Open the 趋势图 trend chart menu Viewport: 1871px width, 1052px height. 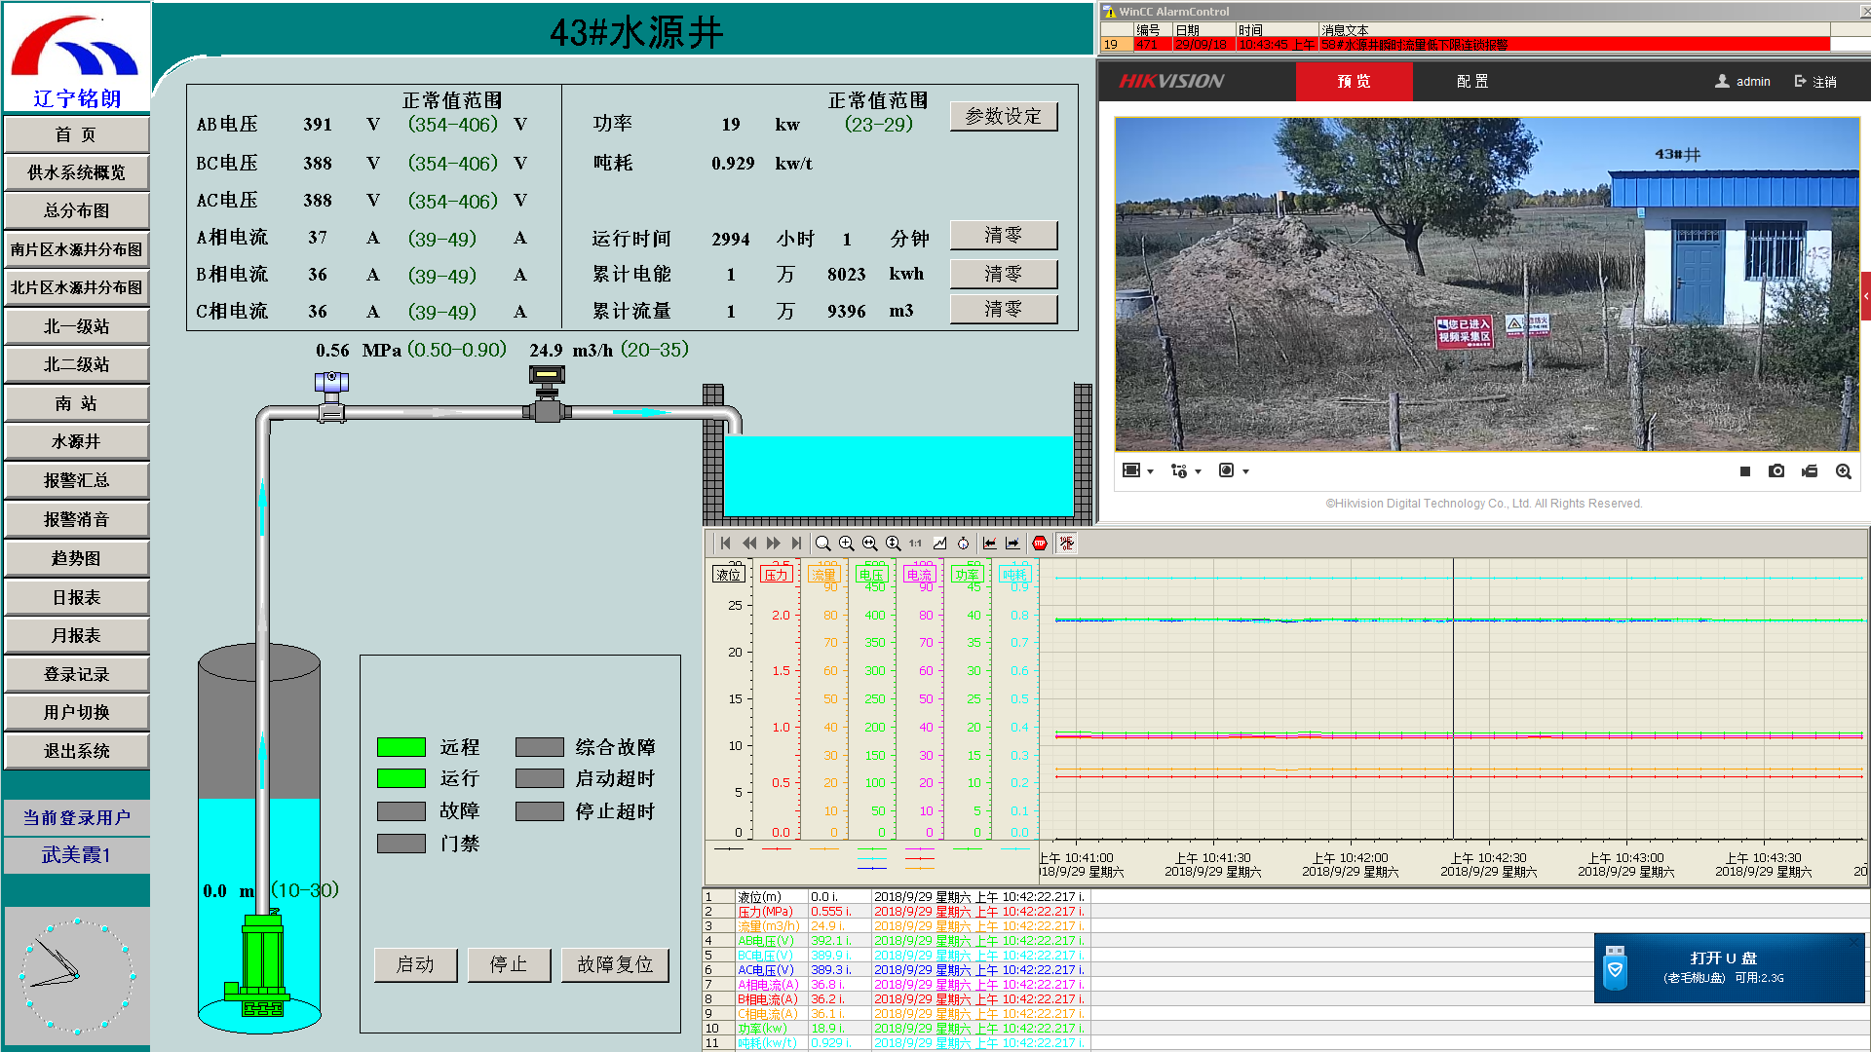76,558
